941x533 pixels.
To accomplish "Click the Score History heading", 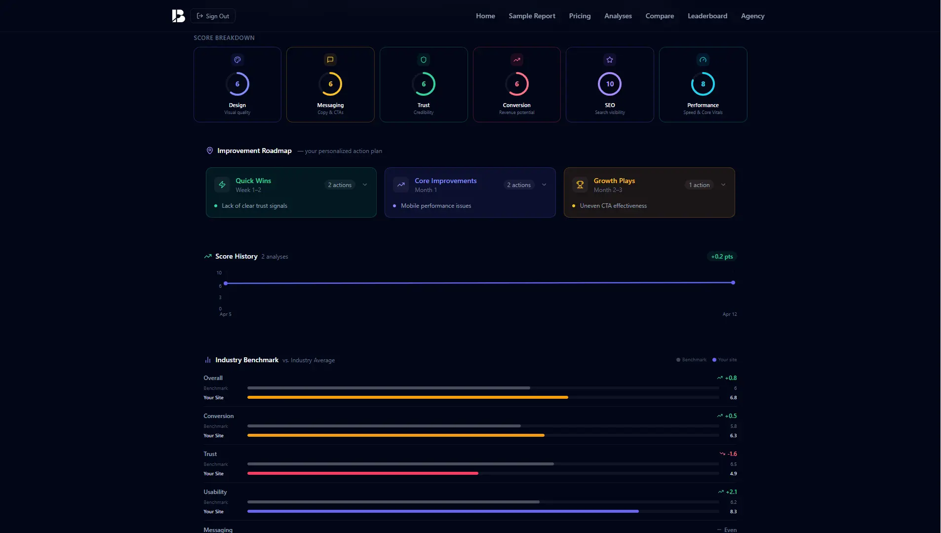I will [236, 256].
